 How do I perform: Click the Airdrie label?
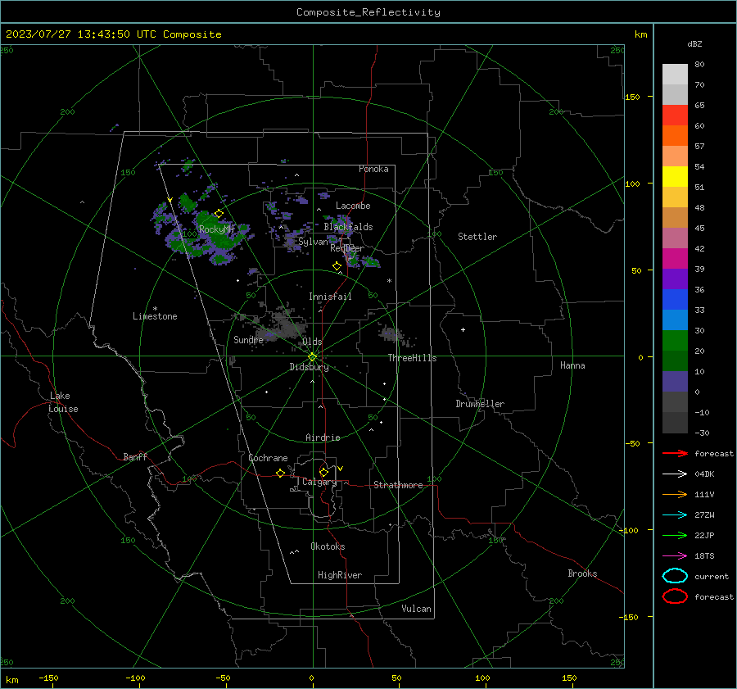click(323, 437)
